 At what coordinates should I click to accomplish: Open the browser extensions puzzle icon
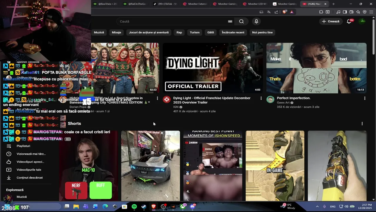[x=321, y=12]
